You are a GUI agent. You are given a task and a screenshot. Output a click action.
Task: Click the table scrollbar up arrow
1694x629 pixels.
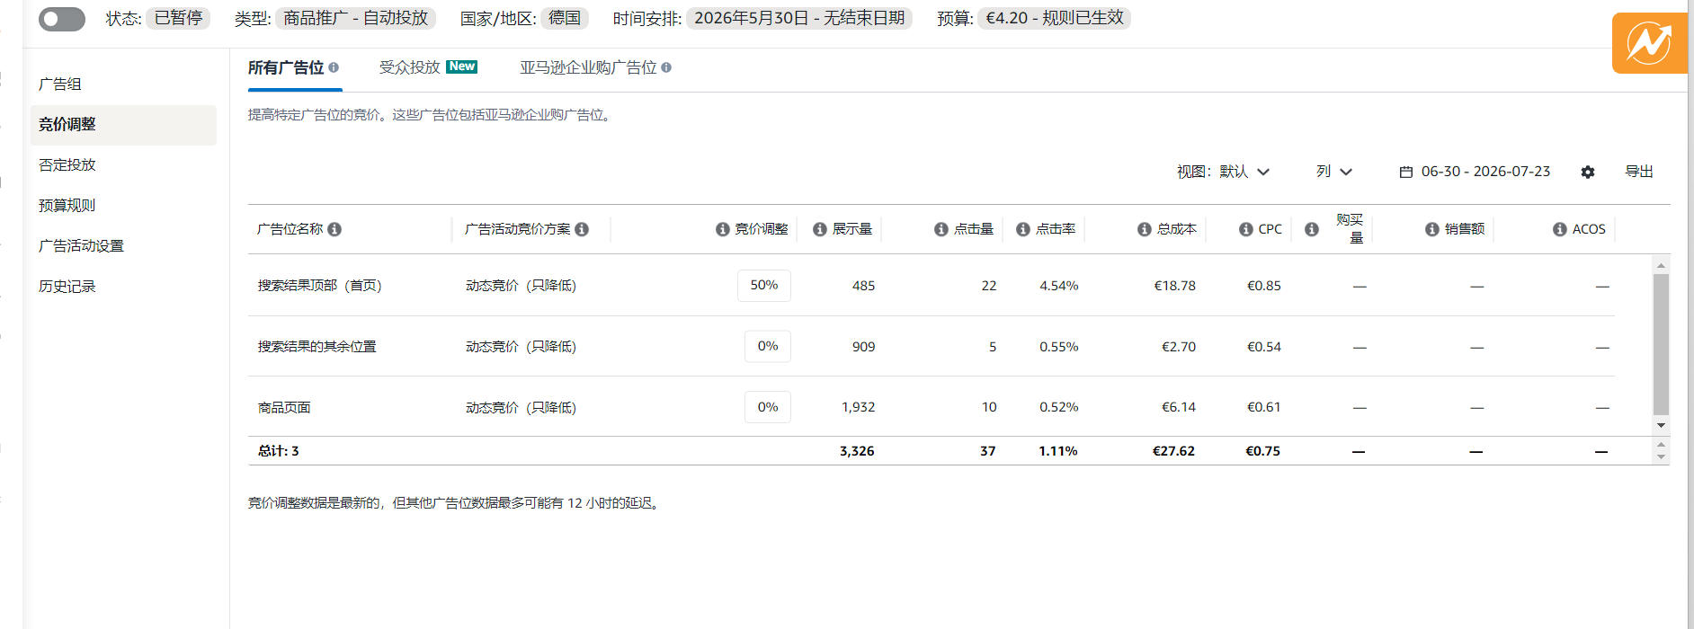coord(1661,265)
